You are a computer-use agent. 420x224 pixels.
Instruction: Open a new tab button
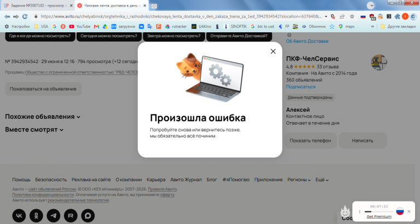pos(154,6)
